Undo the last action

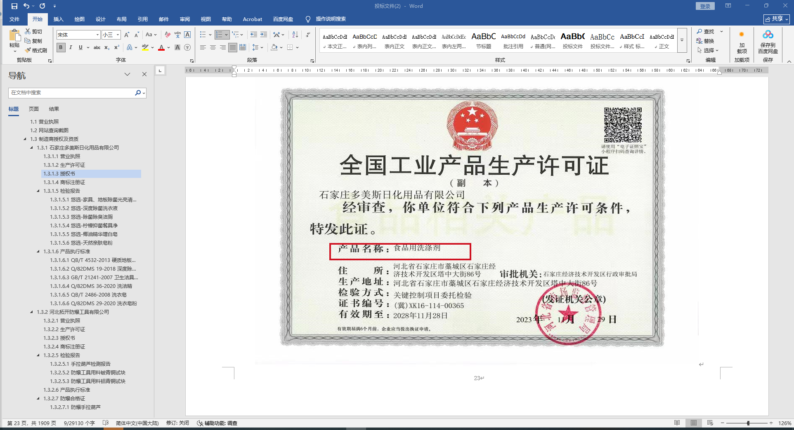click(26, 6)
